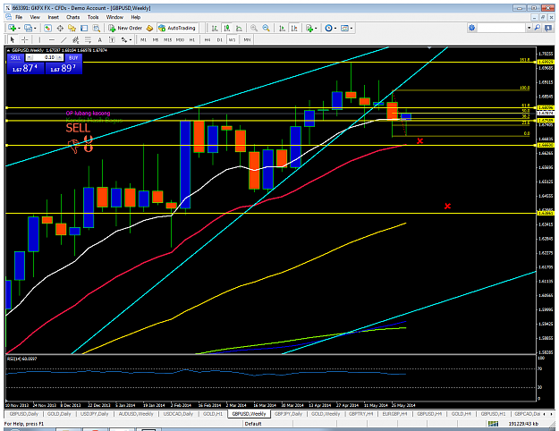Screen dimensions: 559x431
Task: Select the Horizontal Line drawing tool
Action: (52, 39)
